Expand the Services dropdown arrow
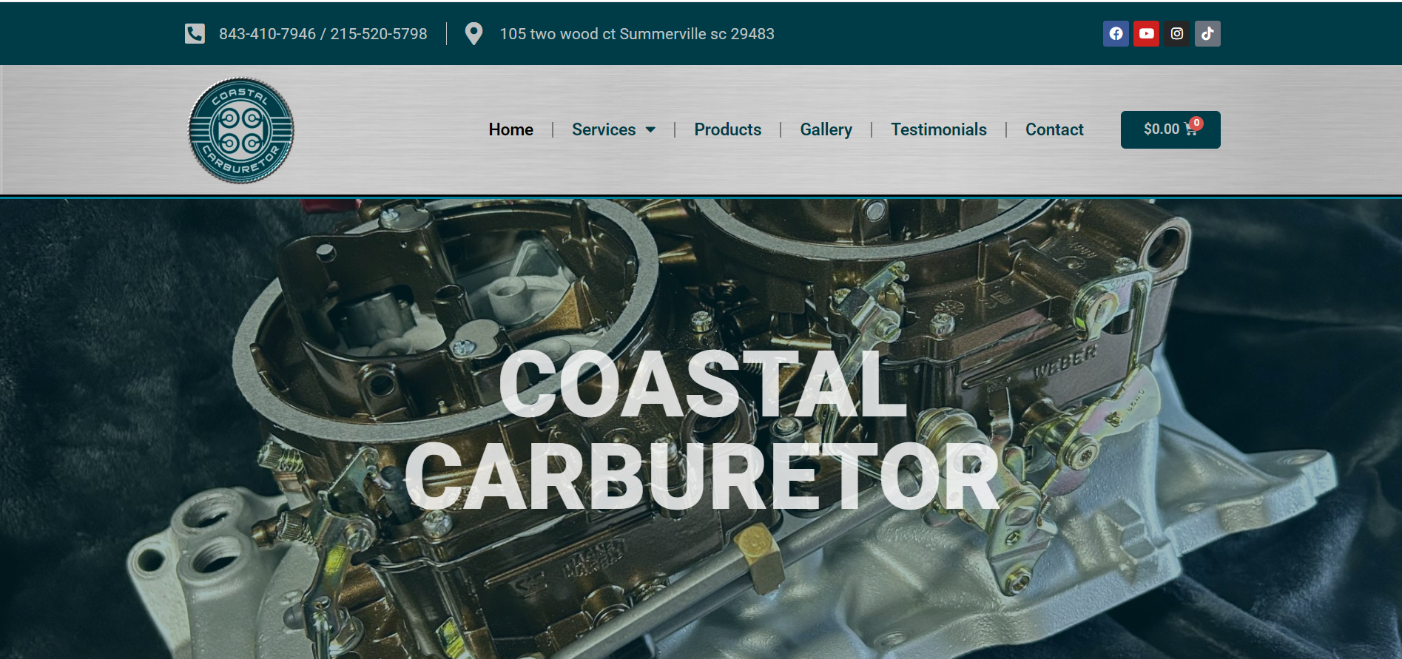 tap(650, 129)
